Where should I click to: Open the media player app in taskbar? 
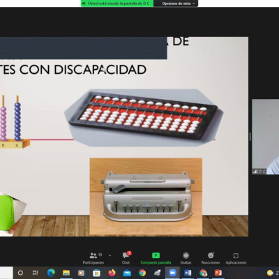tap(81, 273)
